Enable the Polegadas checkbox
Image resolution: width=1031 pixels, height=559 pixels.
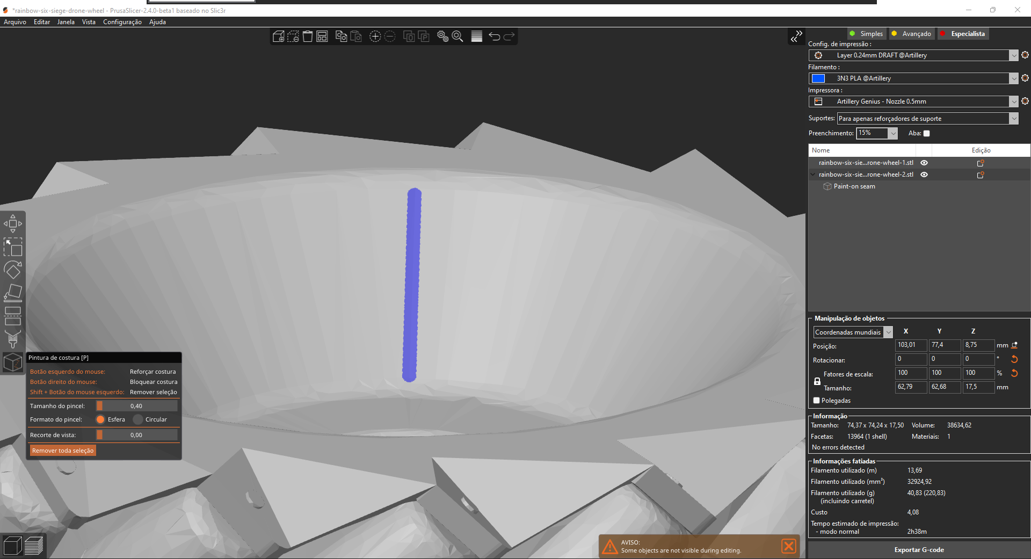[x=817, y=401]
